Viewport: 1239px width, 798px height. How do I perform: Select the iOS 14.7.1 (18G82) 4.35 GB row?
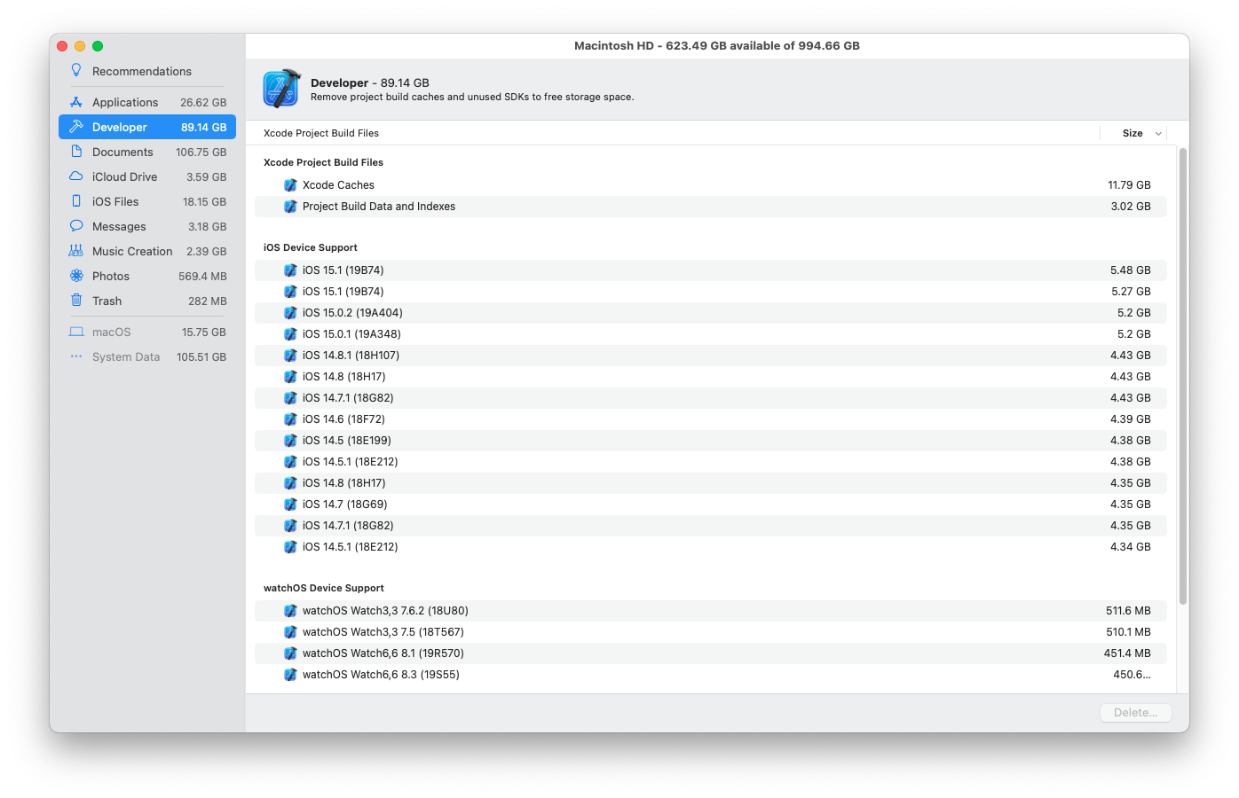coord(711,526)
